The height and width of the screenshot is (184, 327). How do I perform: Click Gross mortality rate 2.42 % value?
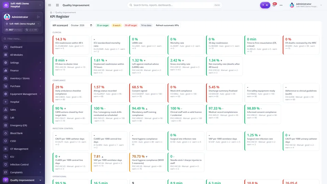coord(176,60)
